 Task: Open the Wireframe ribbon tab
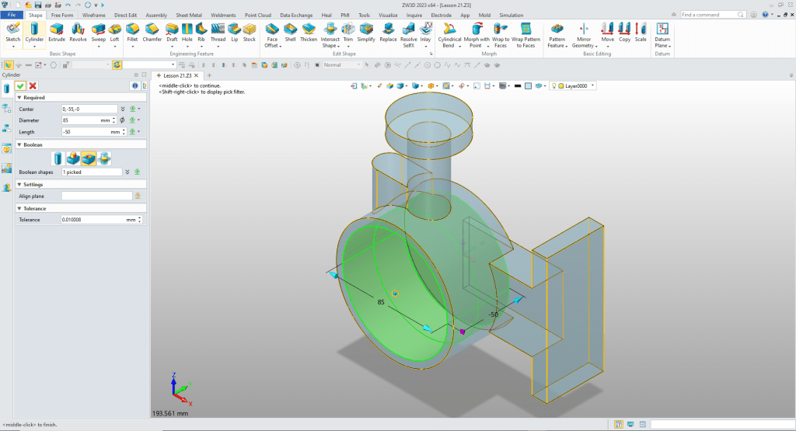pyautogui.click(x=94, y=15)
